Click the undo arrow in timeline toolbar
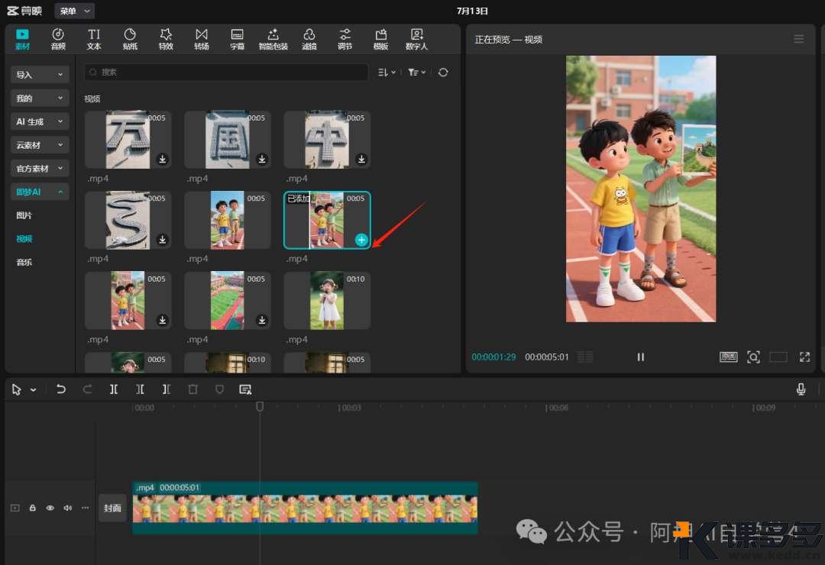 [61, 389]
